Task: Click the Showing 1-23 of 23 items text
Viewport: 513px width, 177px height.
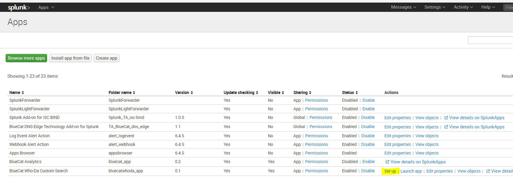Action: click(x=33, y=76)
